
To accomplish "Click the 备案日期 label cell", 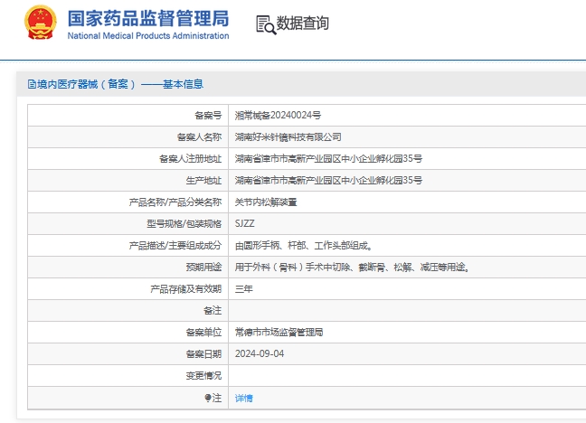I will [128, 354].
